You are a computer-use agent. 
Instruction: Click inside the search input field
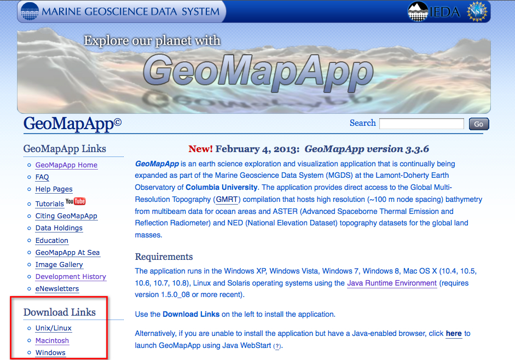[x=421, y=123]
